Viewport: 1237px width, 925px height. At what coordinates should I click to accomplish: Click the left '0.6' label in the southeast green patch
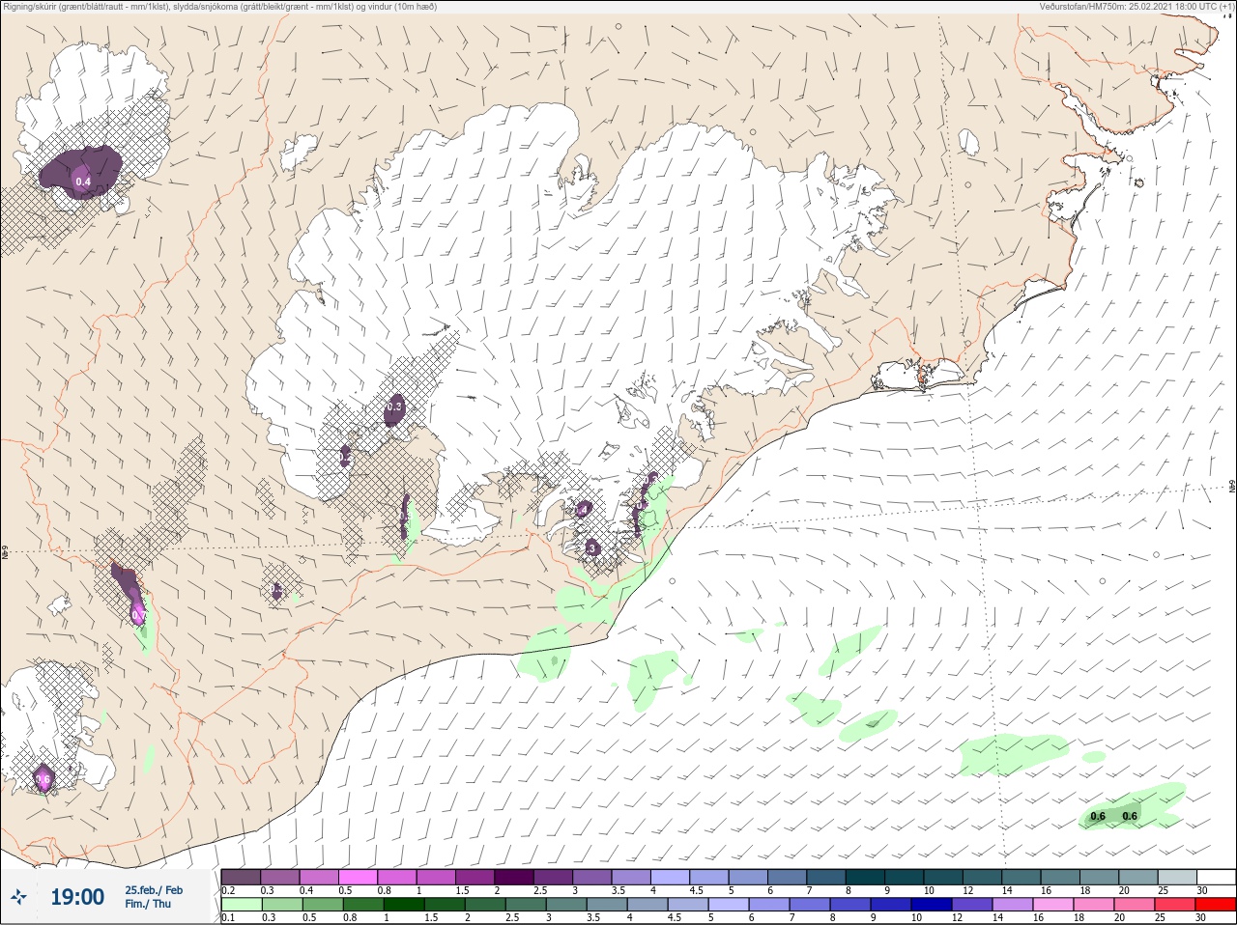point(1098,817)
